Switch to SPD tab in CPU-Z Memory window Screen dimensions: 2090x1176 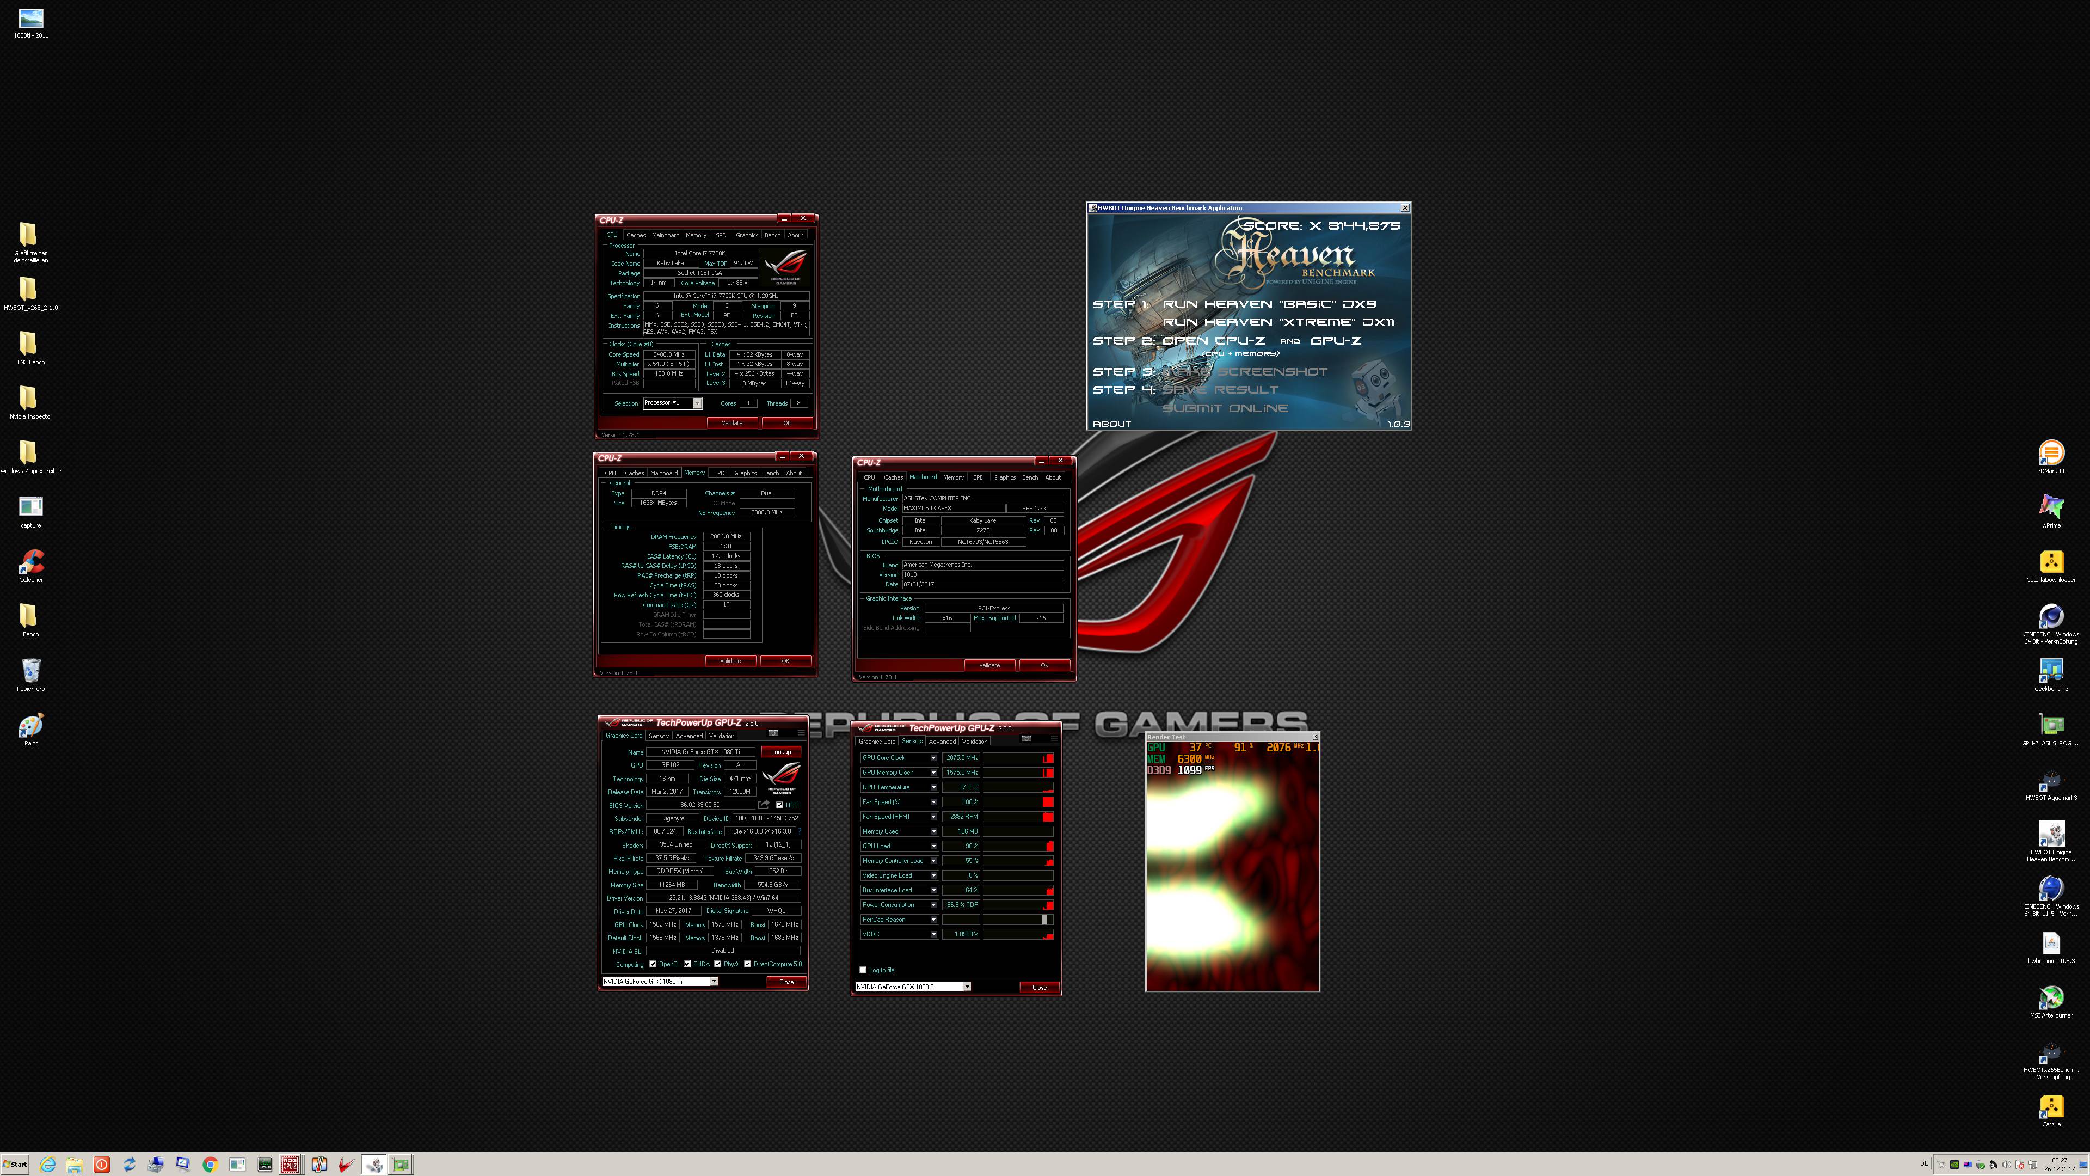(719, 473)
